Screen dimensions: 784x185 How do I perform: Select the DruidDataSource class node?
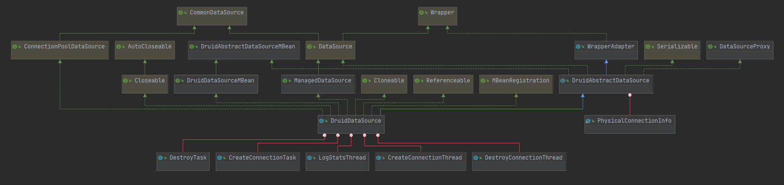click(351, 124)
